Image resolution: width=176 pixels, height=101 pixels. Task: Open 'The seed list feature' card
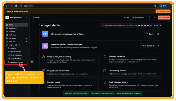pyautogui.click(x=132, y=59)
